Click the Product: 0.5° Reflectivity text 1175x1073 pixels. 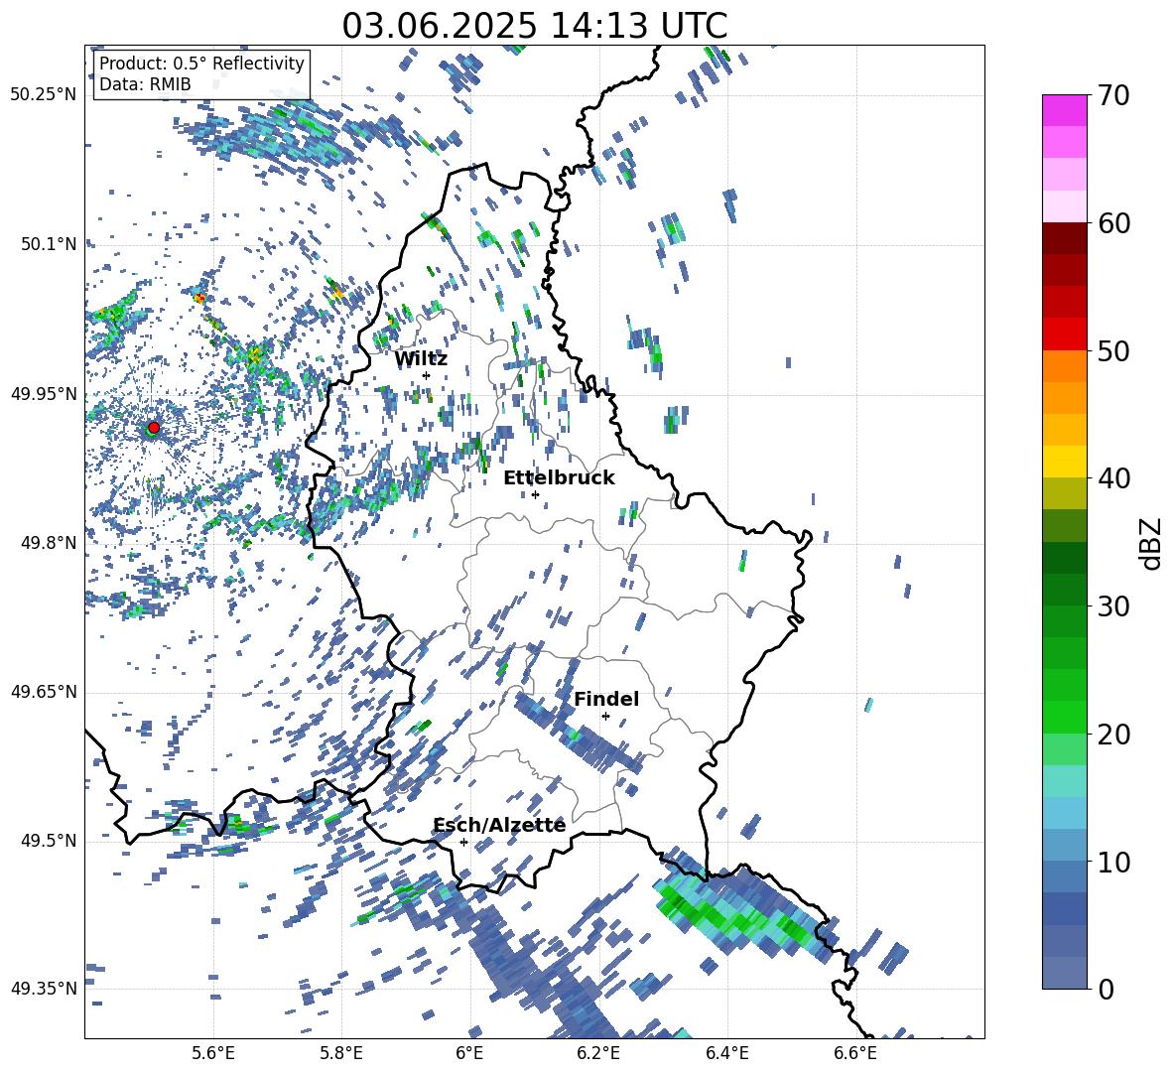pyautogui.click(x=201, y=64)
